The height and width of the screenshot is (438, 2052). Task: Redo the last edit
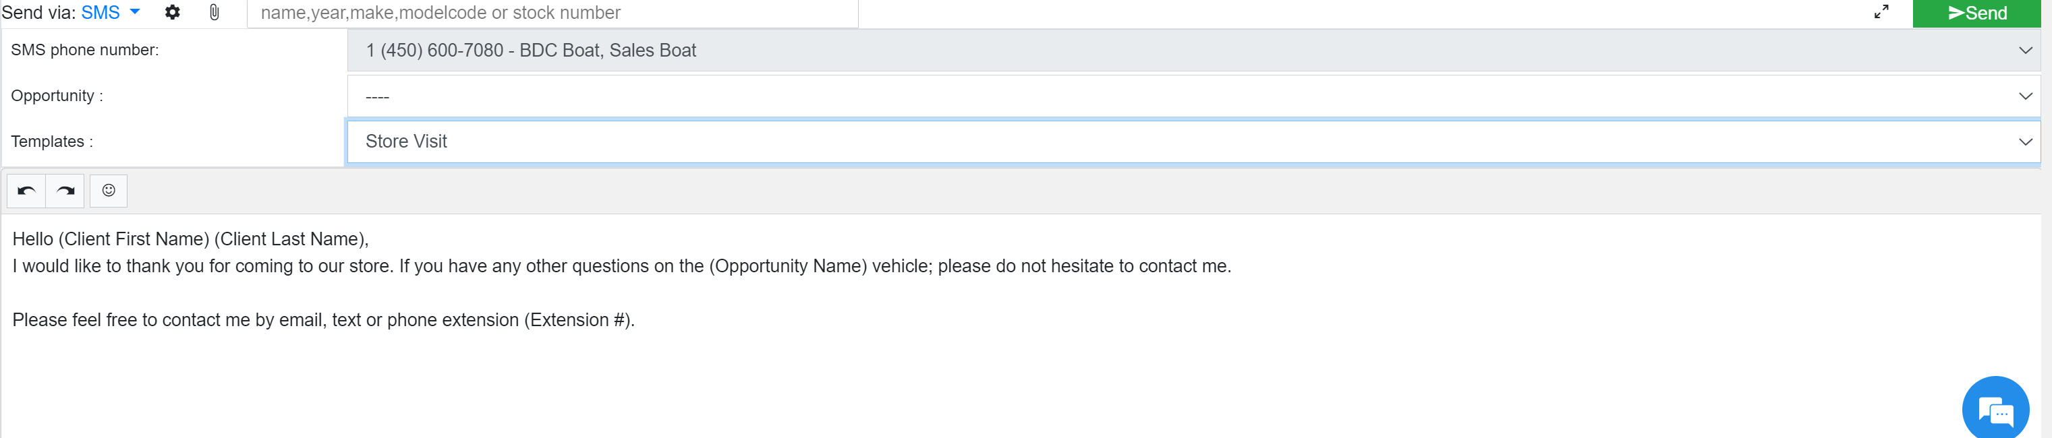coord(65,191)
